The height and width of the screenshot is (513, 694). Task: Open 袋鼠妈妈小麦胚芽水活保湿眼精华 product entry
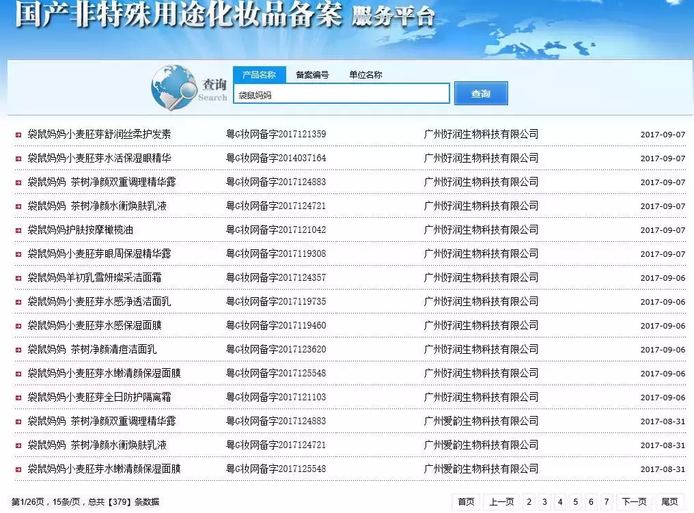point(99,158)
